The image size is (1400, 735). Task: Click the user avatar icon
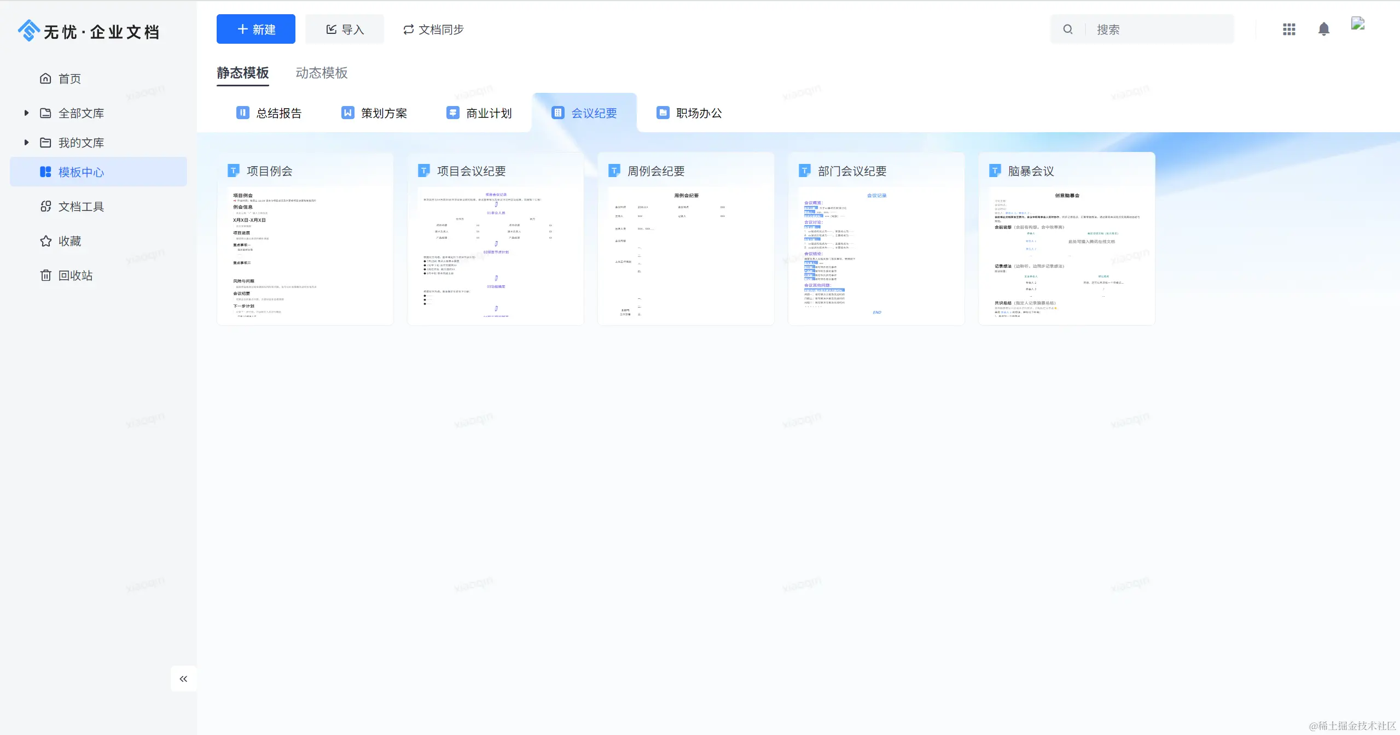tap(1358, 24)
